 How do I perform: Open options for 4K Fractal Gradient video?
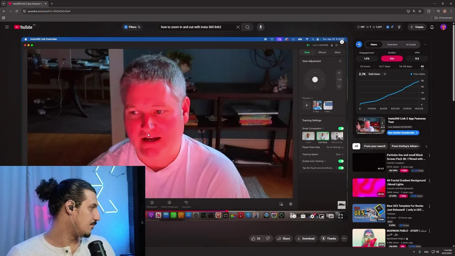click(429, 181)
